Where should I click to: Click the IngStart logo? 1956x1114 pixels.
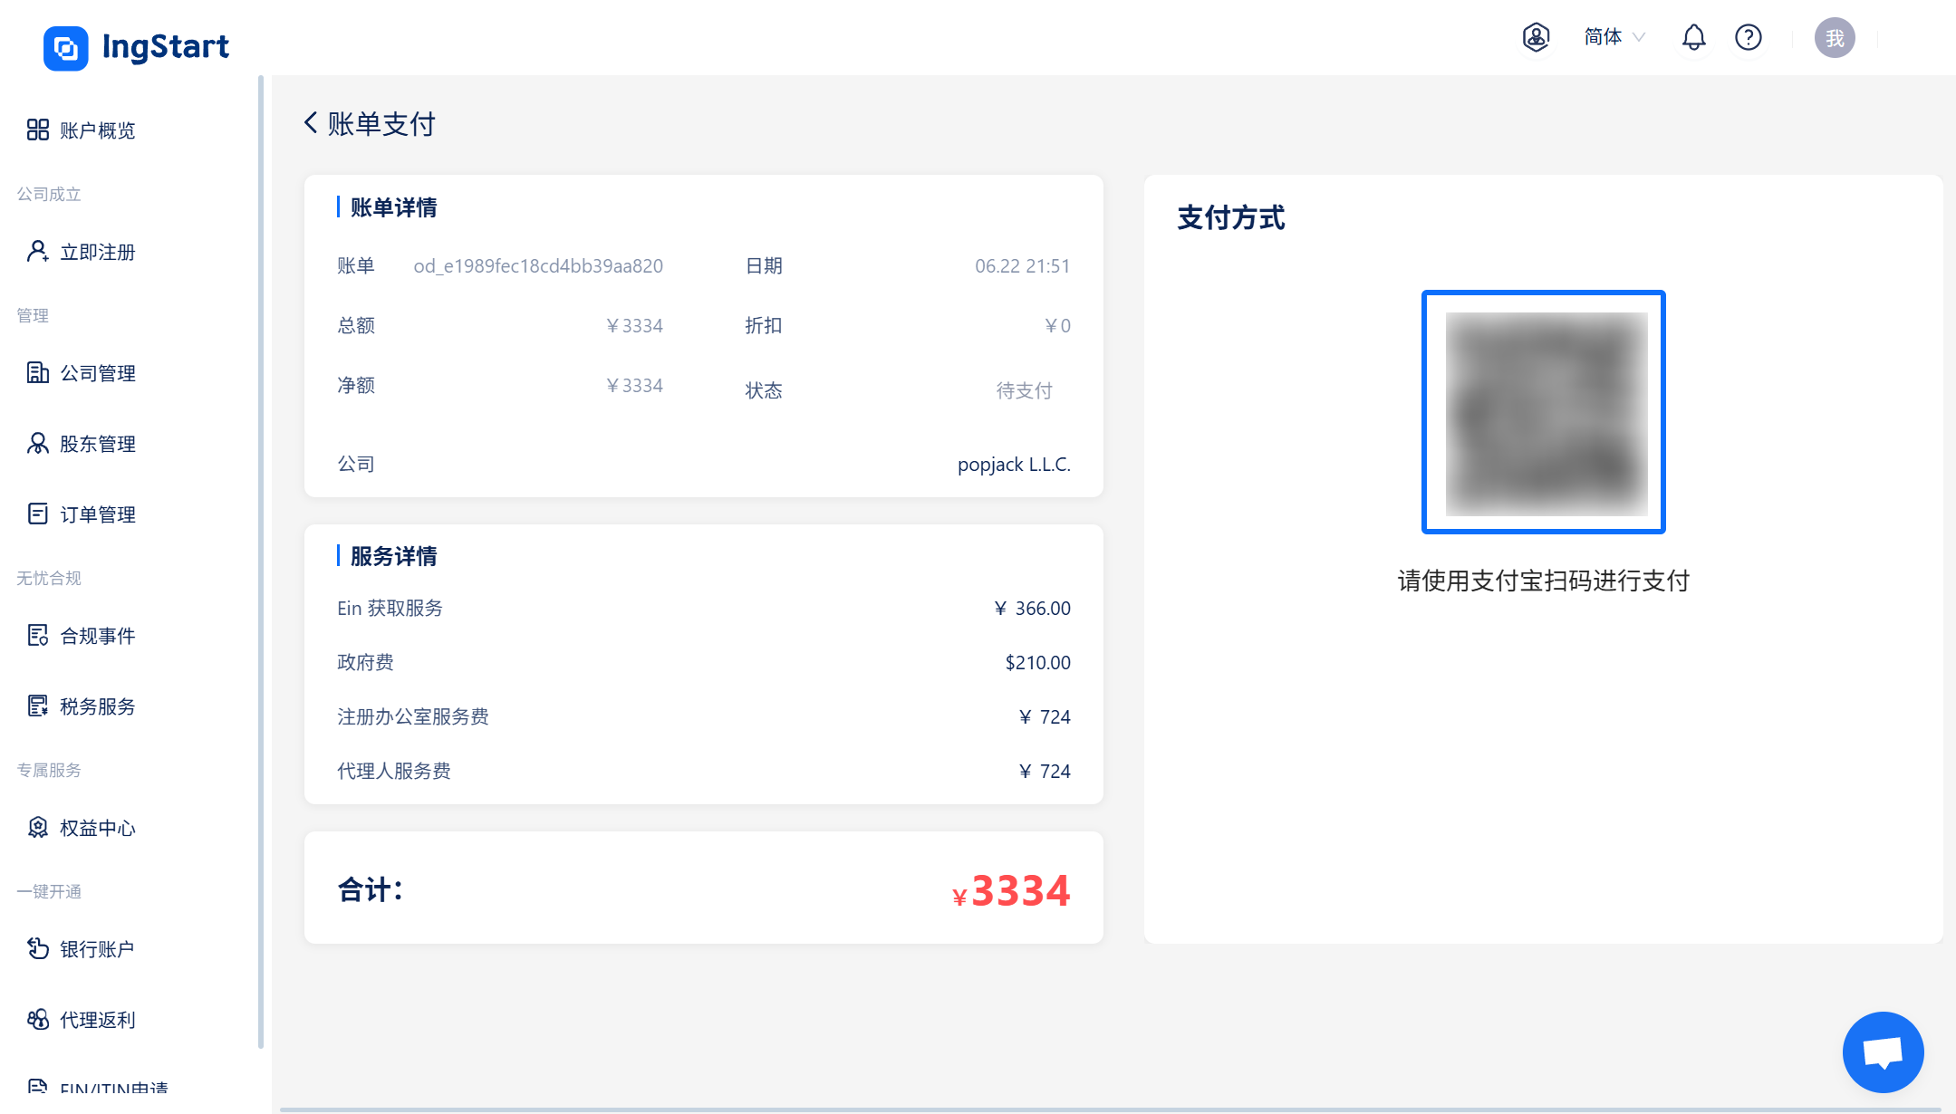point(137,47)
